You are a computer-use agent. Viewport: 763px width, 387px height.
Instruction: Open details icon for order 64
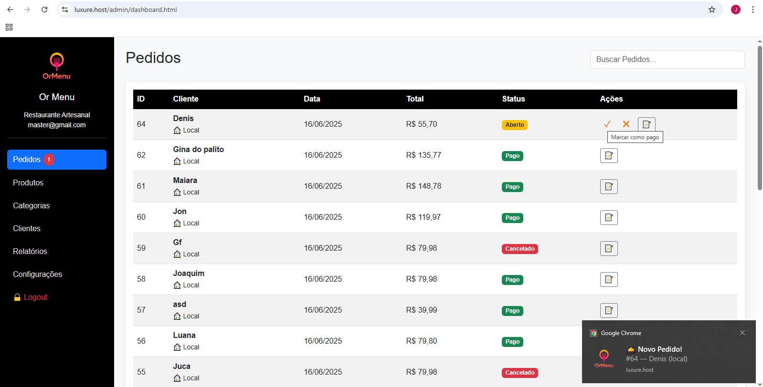pyautogui.click(x=646, y=124)
